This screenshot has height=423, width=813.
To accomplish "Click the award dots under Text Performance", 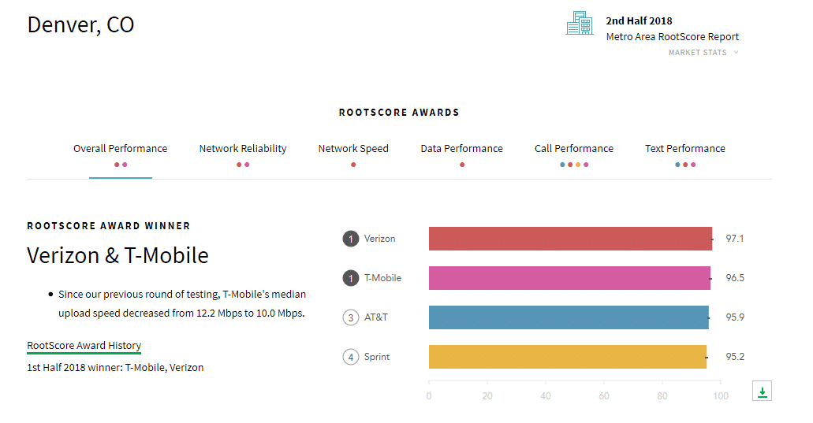I will click(x=685, y=165).
